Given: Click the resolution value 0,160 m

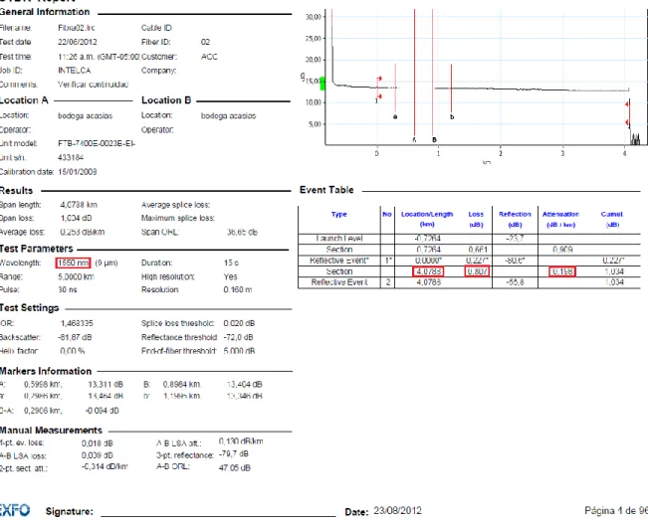Looking at the screenshot, I should [238, 289].
